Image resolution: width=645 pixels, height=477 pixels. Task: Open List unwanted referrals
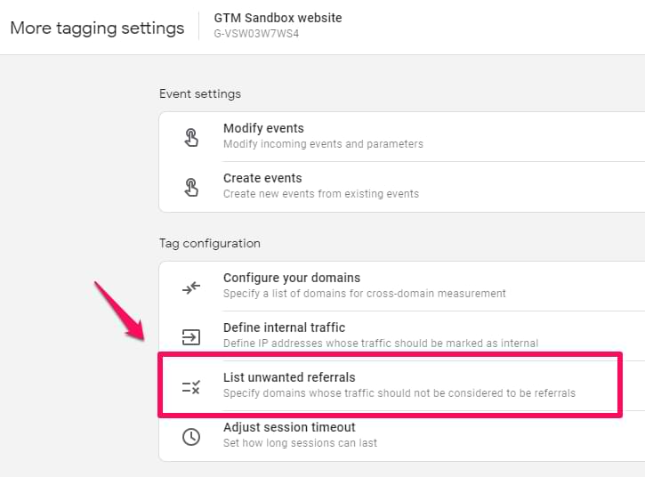289,377
